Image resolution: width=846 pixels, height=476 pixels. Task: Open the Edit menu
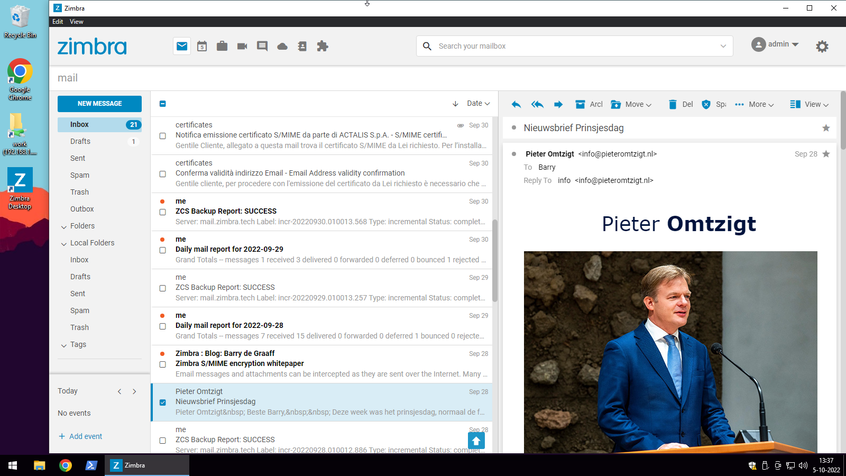[58, 22]
